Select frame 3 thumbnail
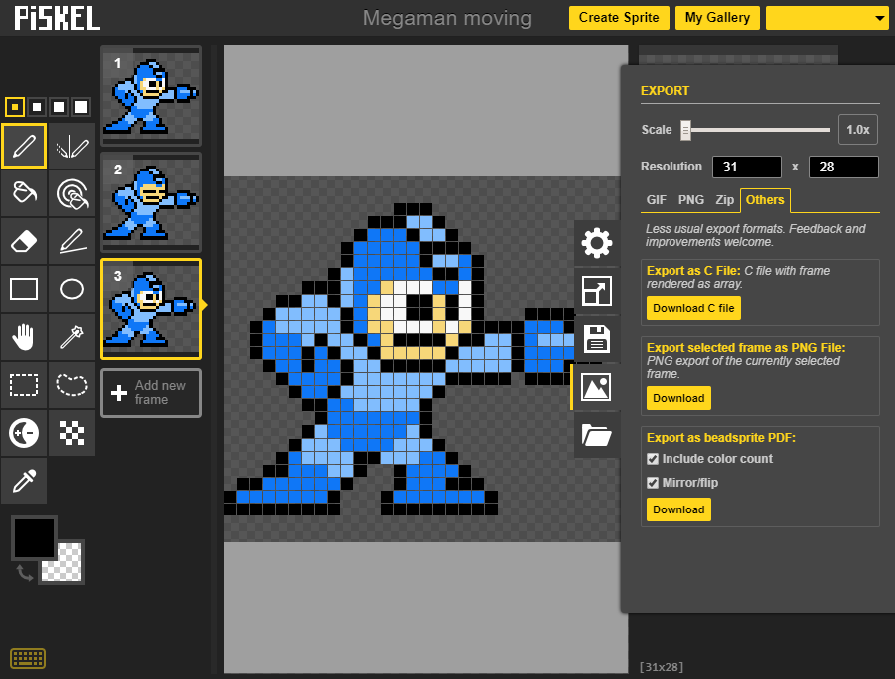This screenshot has width=895, height=679. (151, 309)
